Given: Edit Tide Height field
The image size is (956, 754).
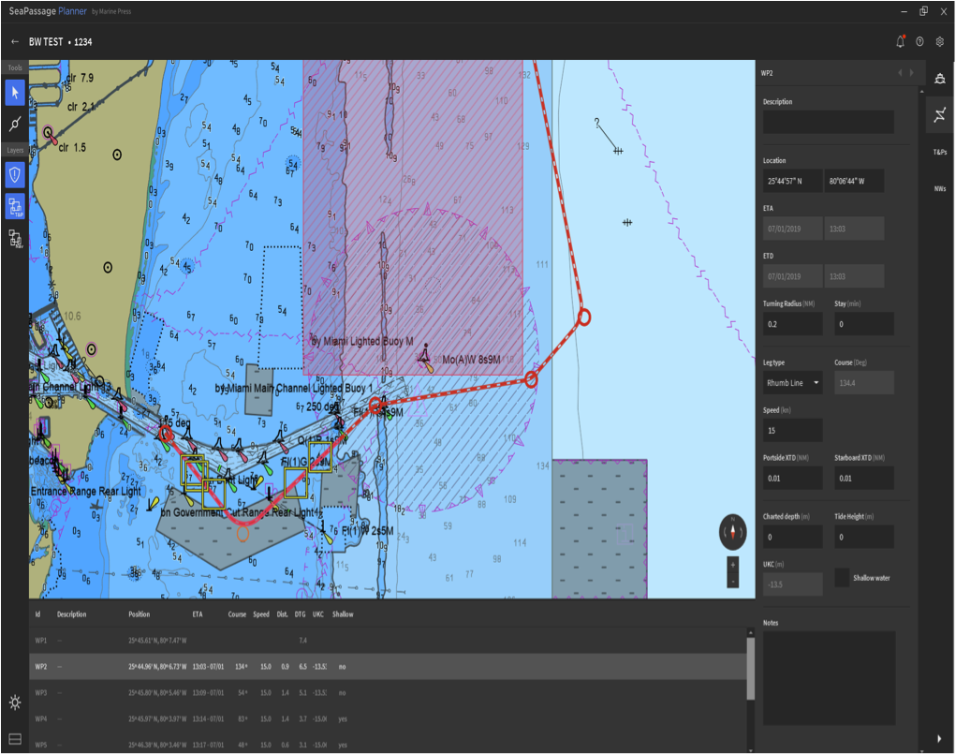Looking at the screenshot, I should click(x=864, y=537).
